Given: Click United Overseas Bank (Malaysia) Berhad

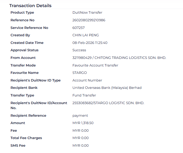Looking at the screenshot, I should coord(107,88).
